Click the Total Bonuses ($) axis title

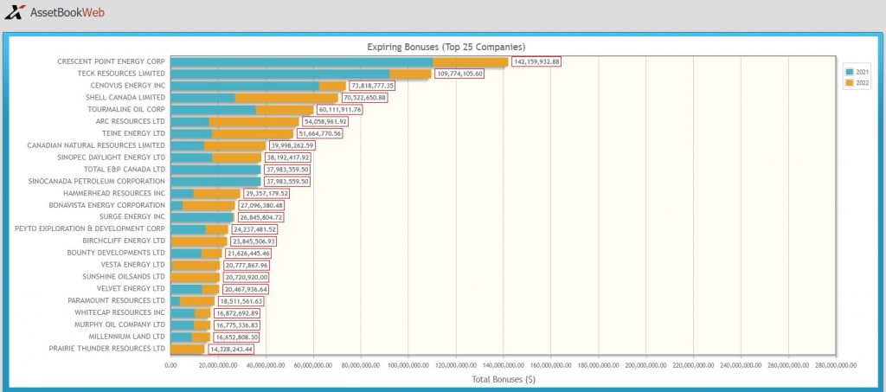[504, 380]
